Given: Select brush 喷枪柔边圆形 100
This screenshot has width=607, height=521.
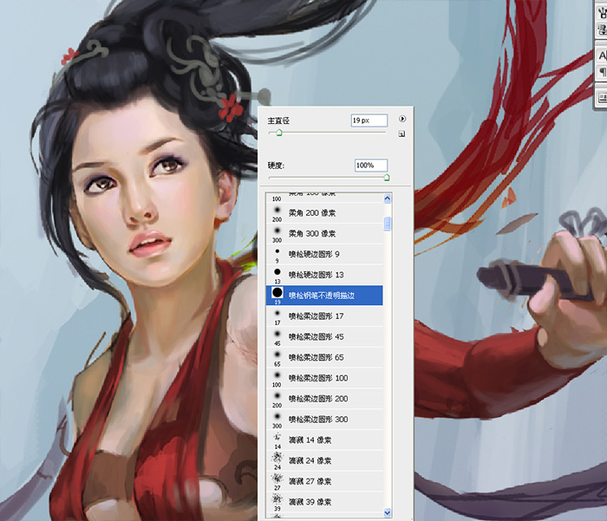Looking at the screenshot, I should (324, 378).
